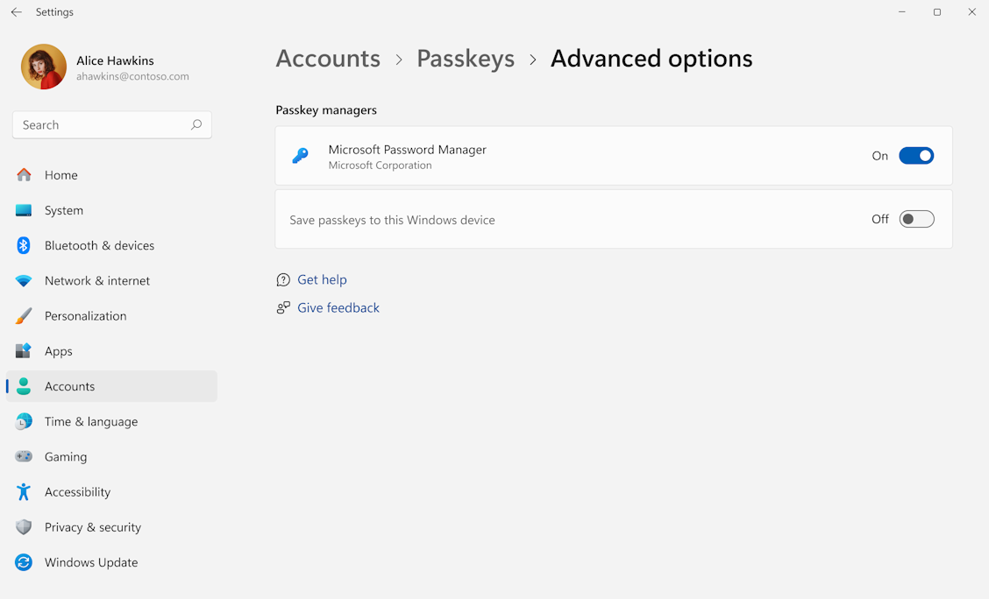This screenshot has height=599, width=989.
Task: Select the System icon in the sidebar
Action: point(24,210)
